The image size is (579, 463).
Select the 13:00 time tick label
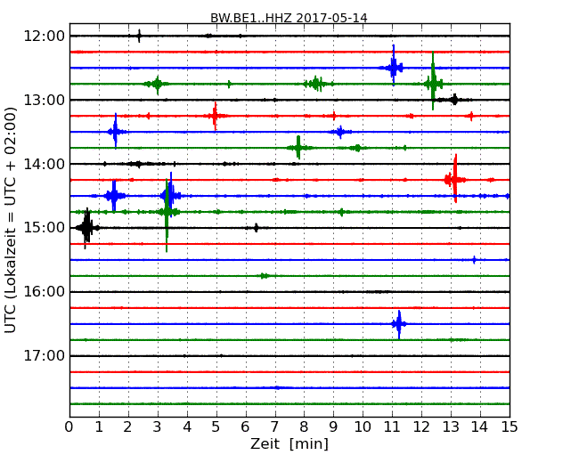click(x=45, y=100)
